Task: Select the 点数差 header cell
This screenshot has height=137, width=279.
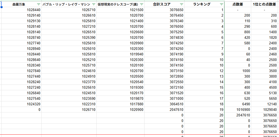Action: [x=238, y=4]
